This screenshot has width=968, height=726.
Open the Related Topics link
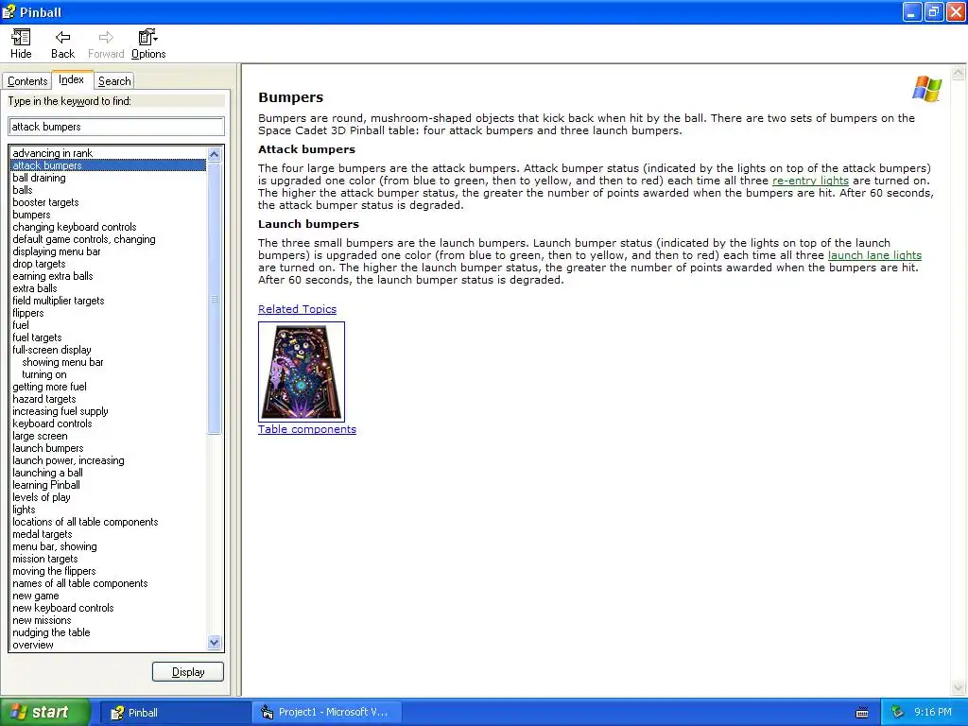pos(297,309)
